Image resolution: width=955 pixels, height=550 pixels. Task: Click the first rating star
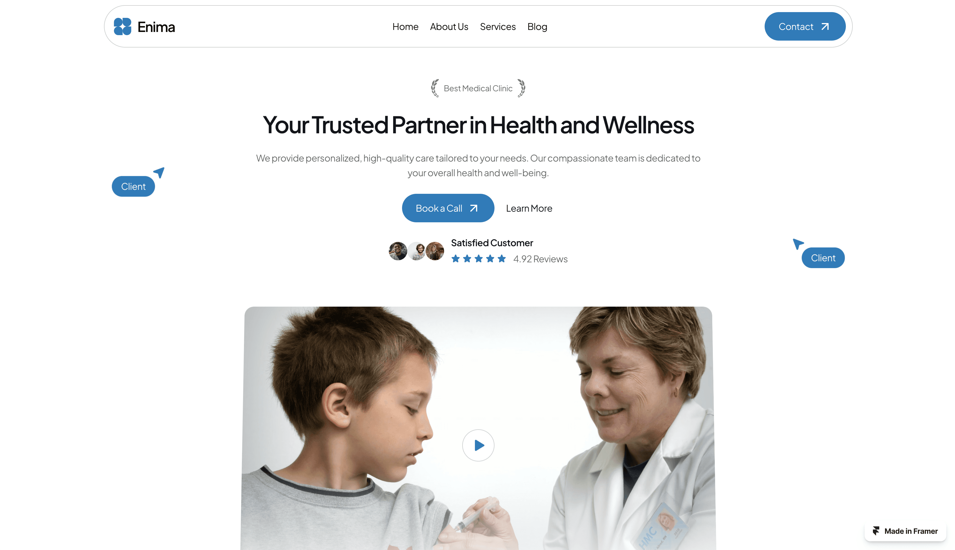[x=456, y=259]
